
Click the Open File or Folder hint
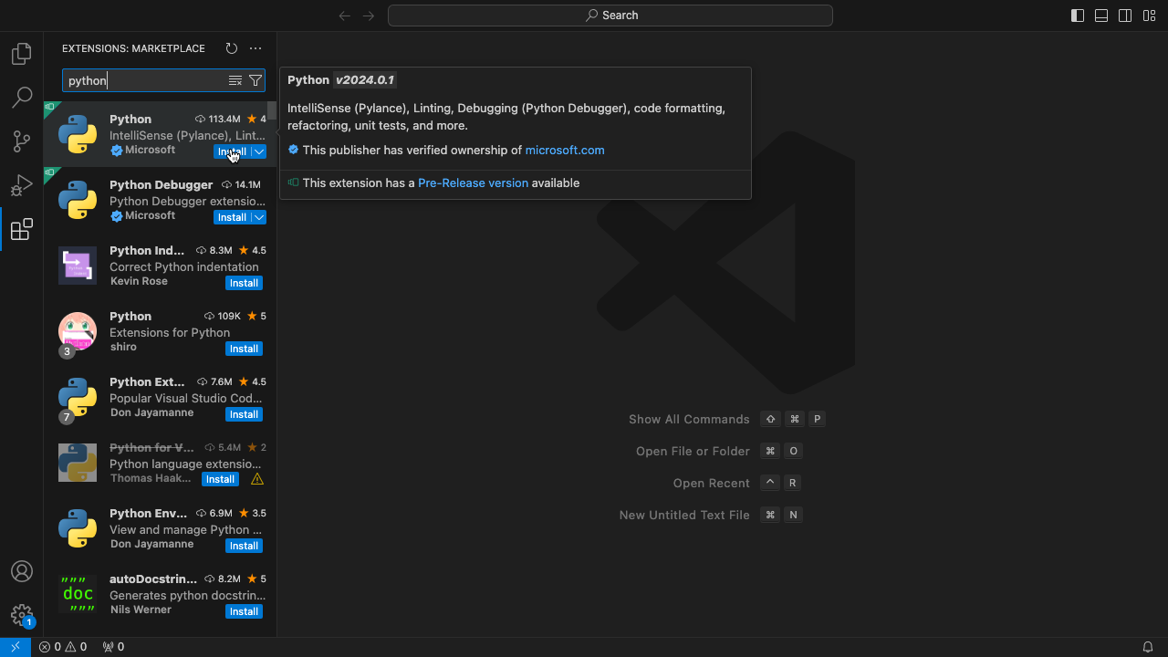(693, 451)
